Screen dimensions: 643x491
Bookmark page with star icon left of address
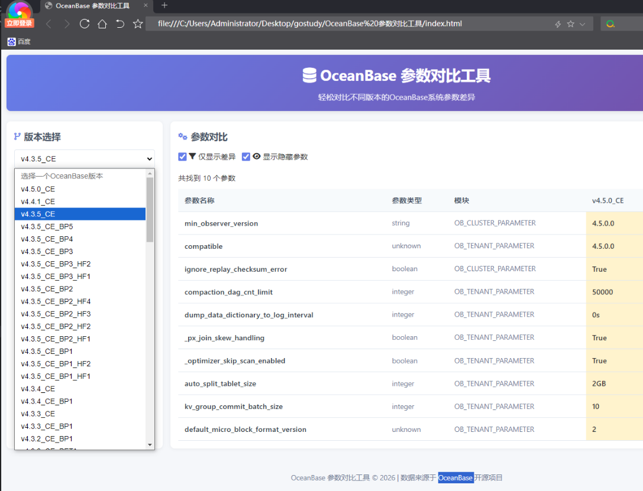(138, 24)
